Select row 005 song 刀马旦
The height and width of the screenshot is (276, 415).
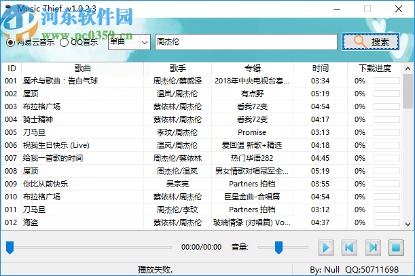pos(34,132)
